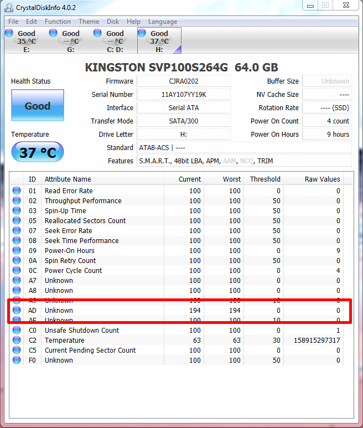Open the Help menu
The height and width of the screenshot is (428, 363).
133,22
